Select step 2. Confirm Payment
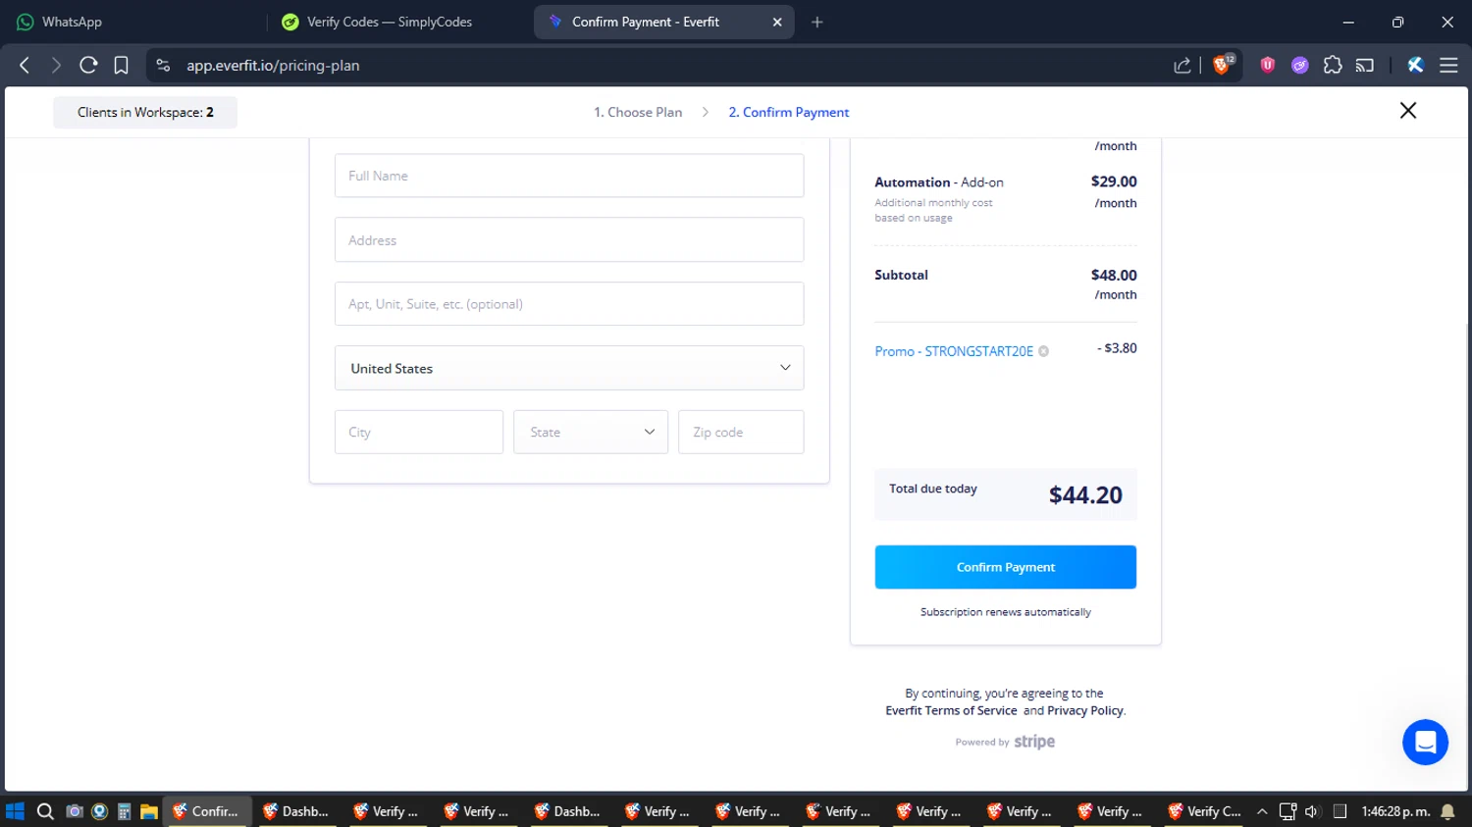Viewport: 1472px width, 827px height. tap(789, 112)
